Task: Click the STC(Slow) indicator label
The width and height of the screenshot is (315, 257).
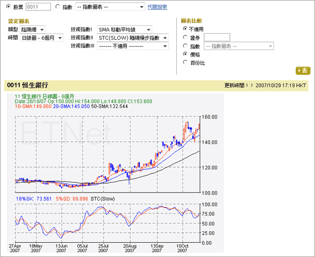Action: pos(103,199)
